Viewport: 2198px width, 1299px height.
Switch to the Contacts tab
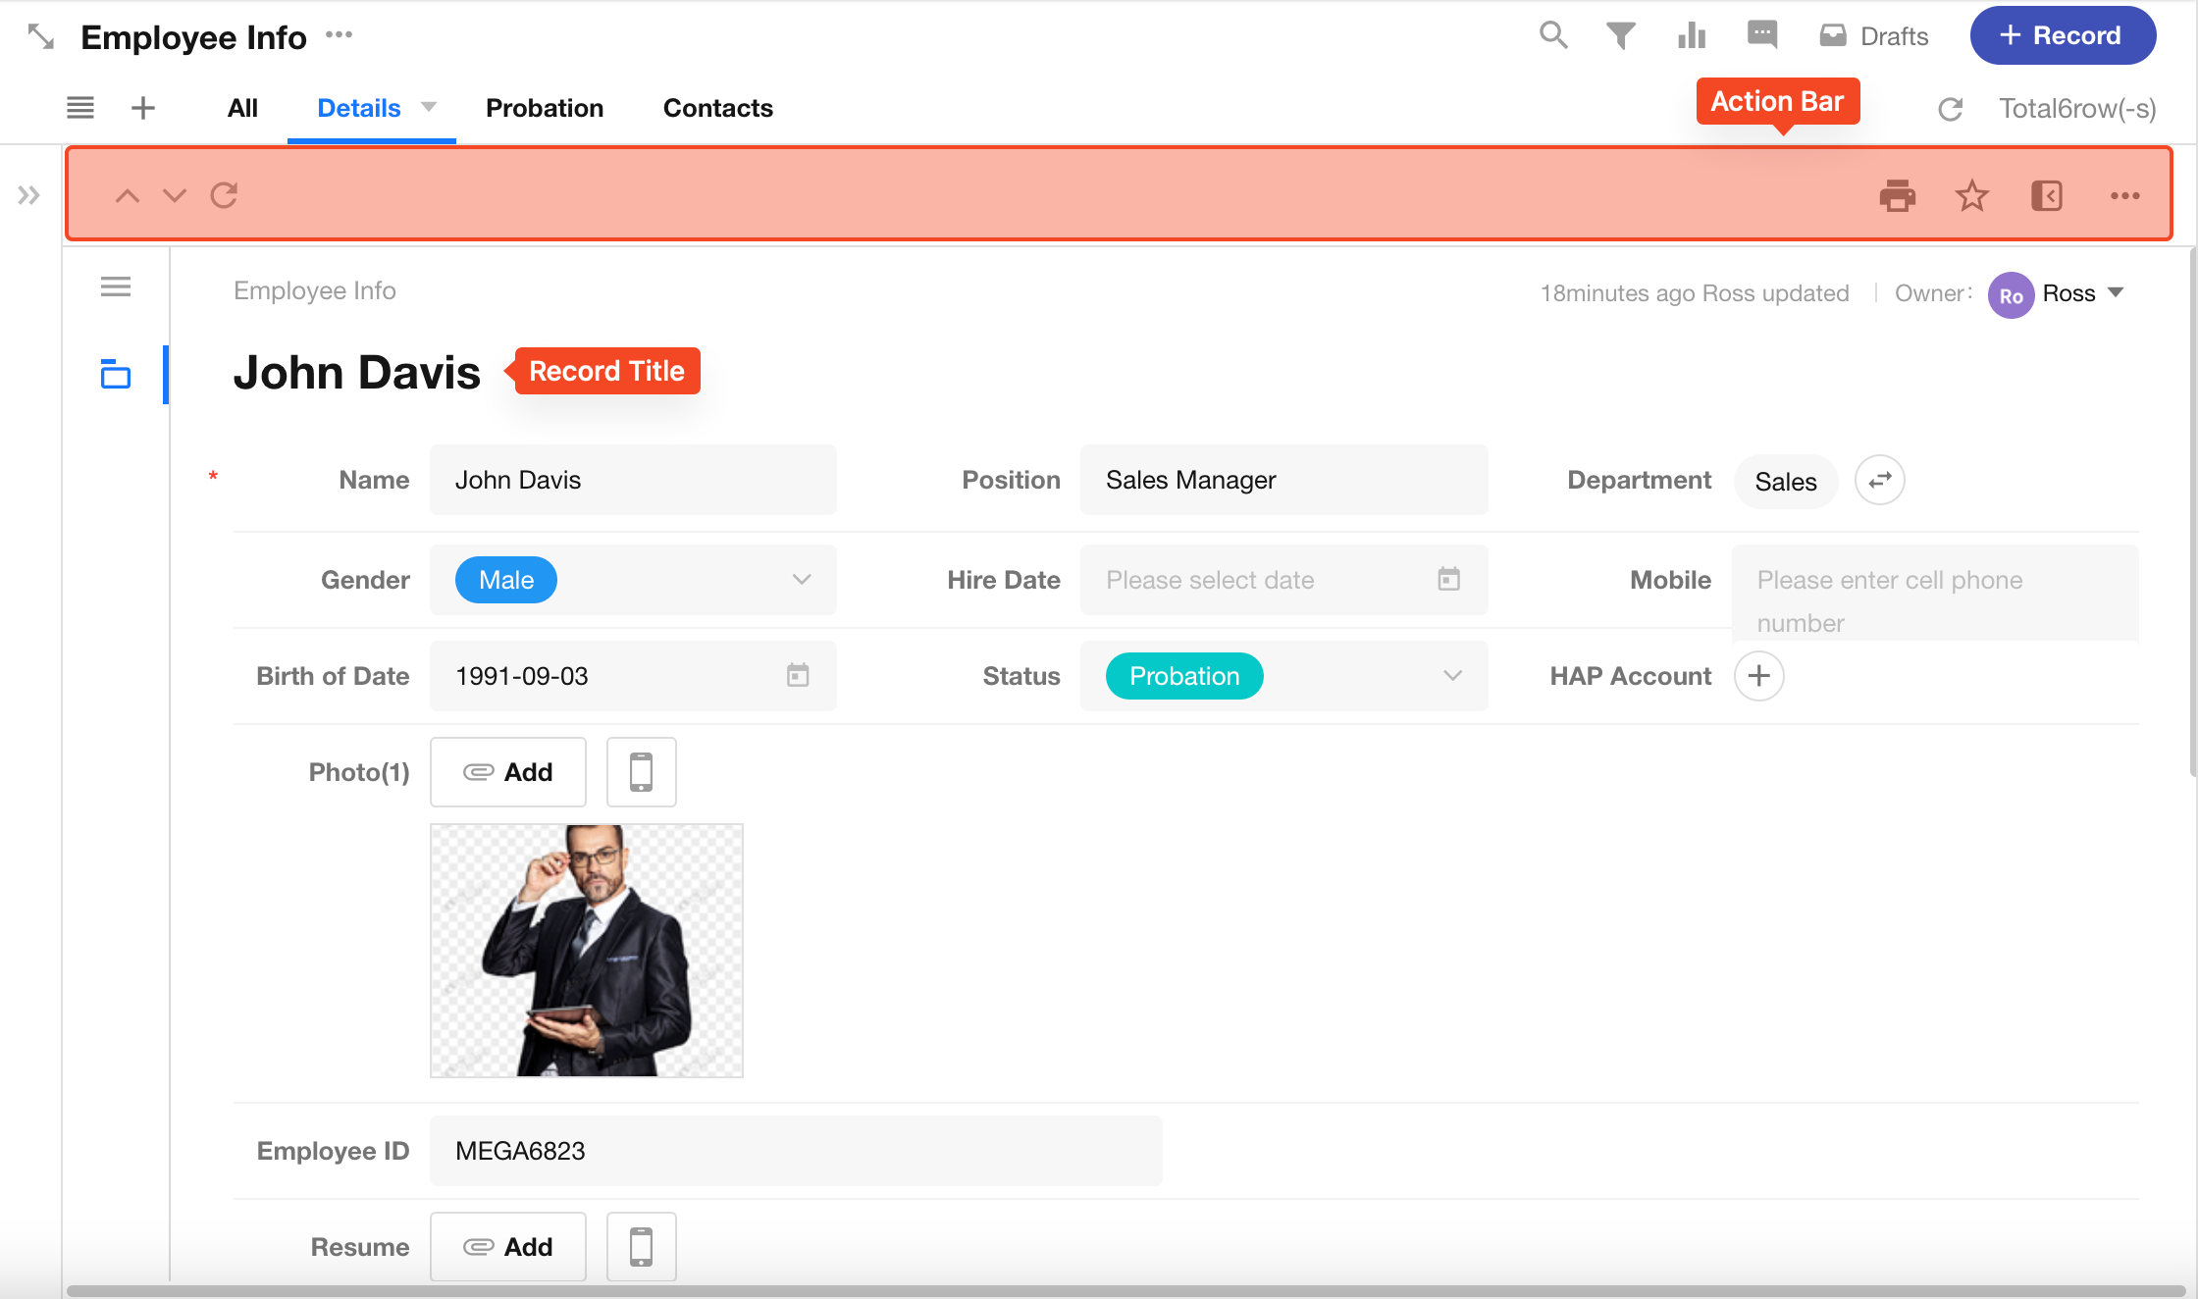click(x=717, y=108)
